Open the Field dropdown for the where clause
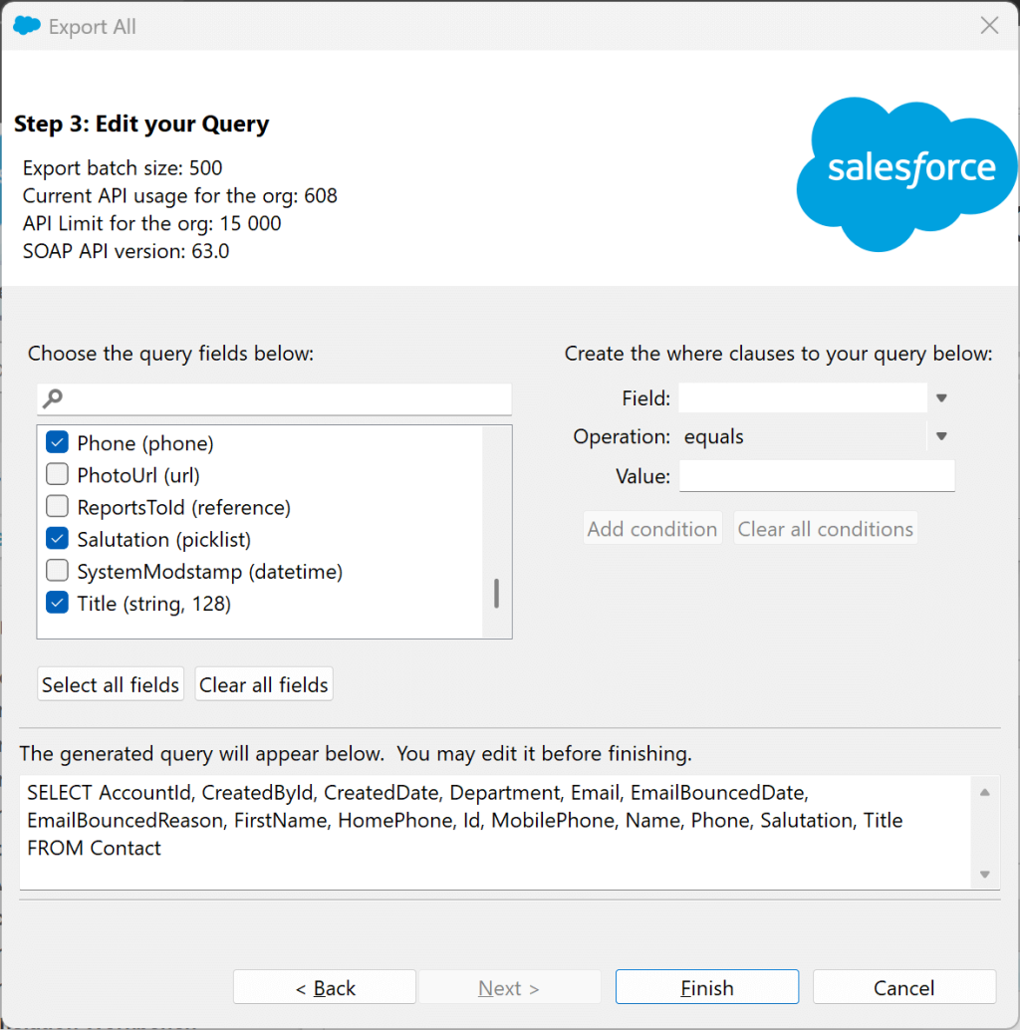The image size is (1020, 1030). [940, 397]
